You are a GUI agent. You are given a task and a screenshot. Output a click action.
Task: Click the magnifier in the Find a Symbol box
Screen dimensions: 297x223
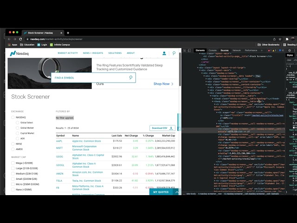pyautogui.click(x=131, y=78)
